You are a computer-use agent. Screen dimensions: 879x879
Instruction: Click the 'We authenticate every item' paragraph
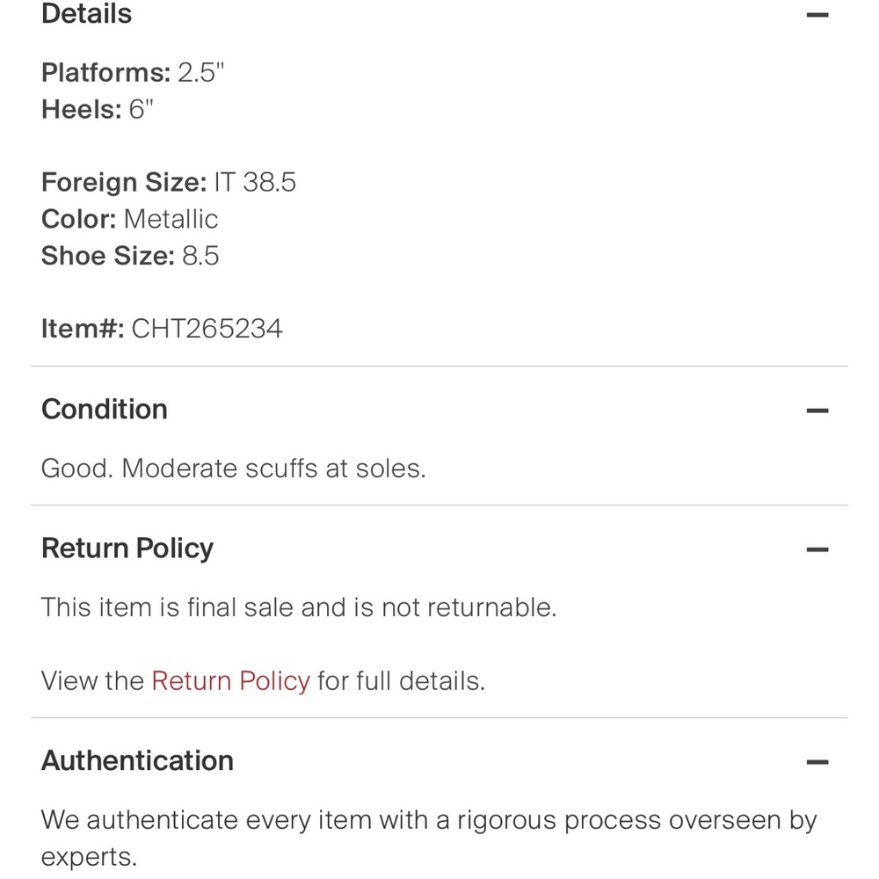429,820
